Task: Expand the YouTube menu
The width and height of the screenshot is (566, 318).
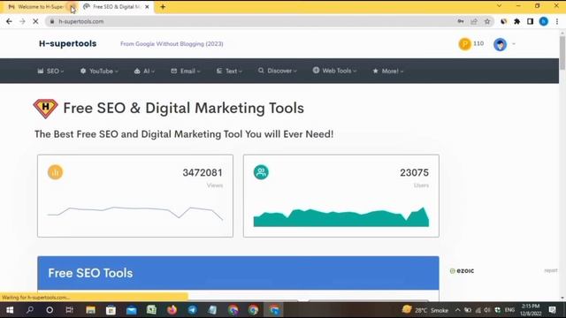Action: click(99, 71)
